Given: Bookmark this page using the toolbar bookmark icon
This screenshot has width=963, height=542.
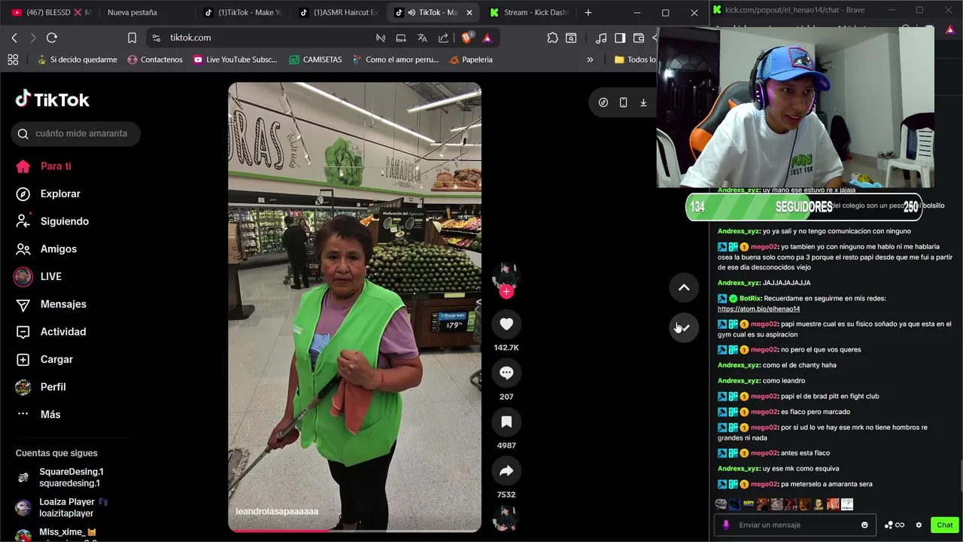Looking at the screenshot, I should [x=132, y=38].
